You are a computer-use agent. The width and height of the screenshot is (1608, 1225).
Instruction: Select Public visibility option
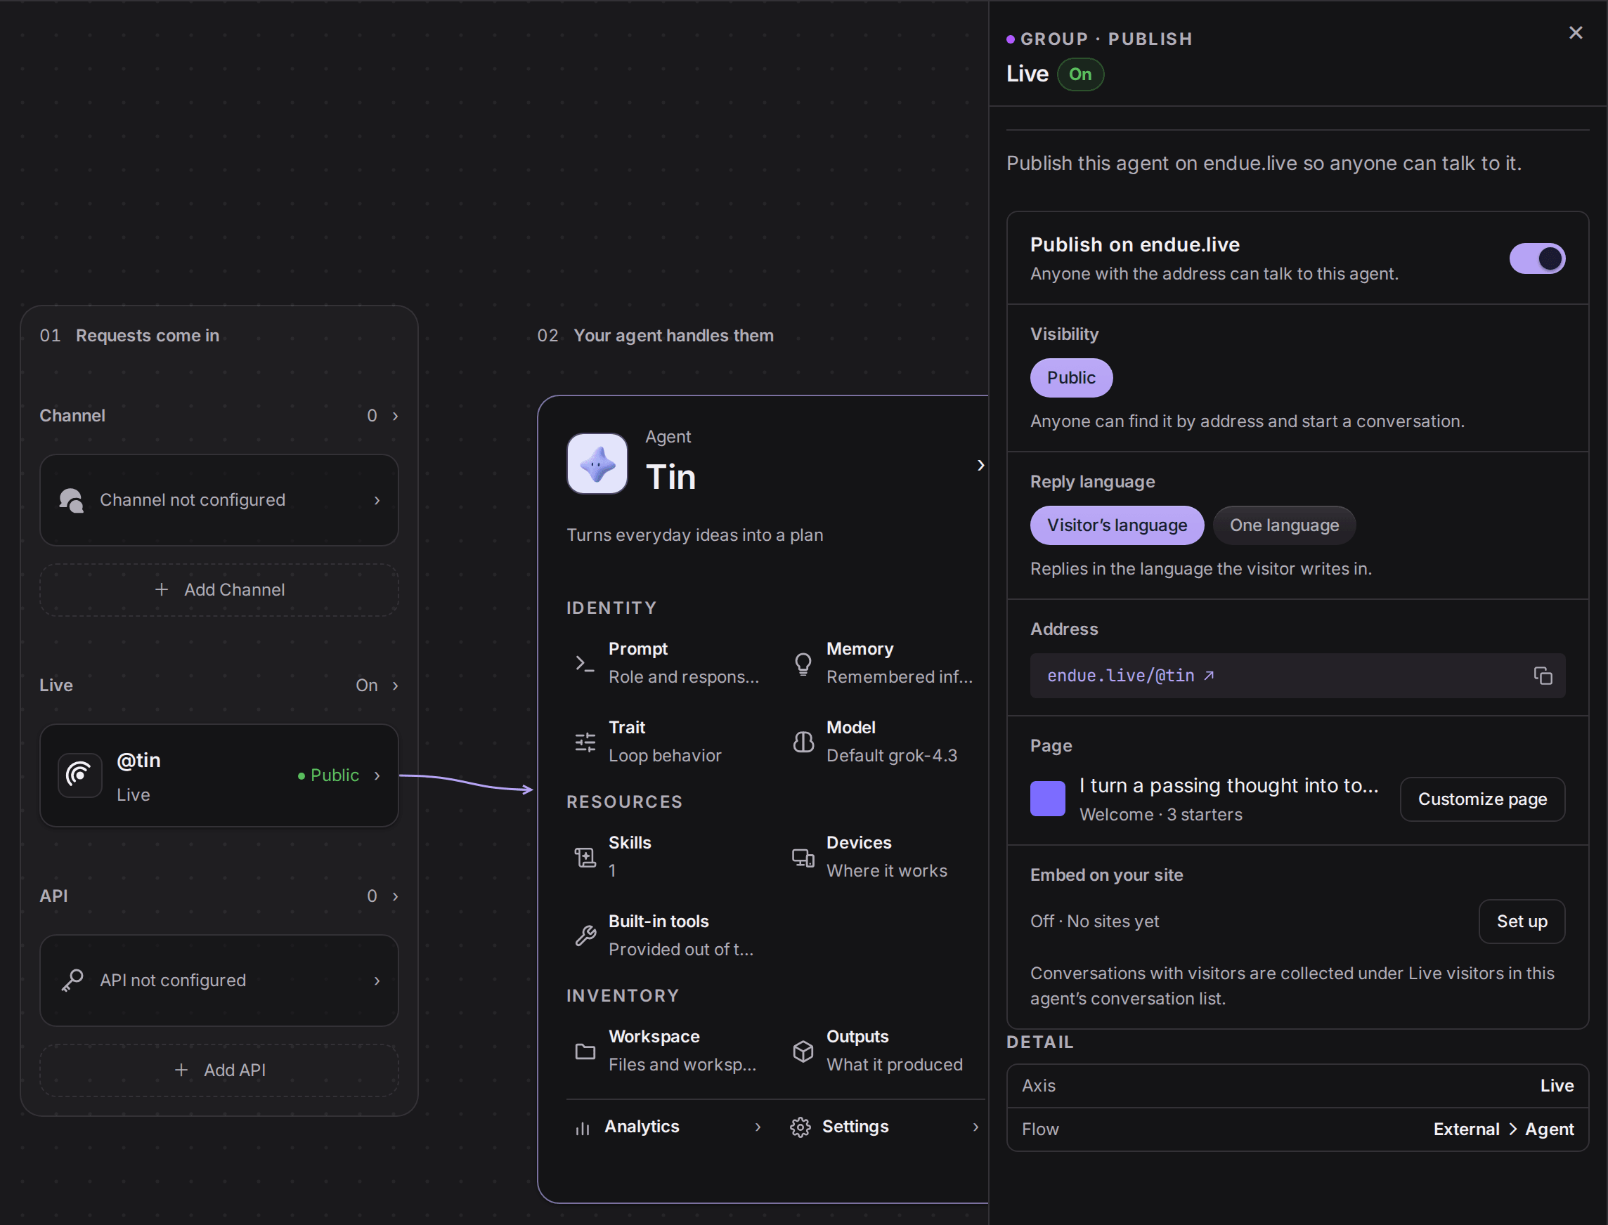tap(1071, 378)
